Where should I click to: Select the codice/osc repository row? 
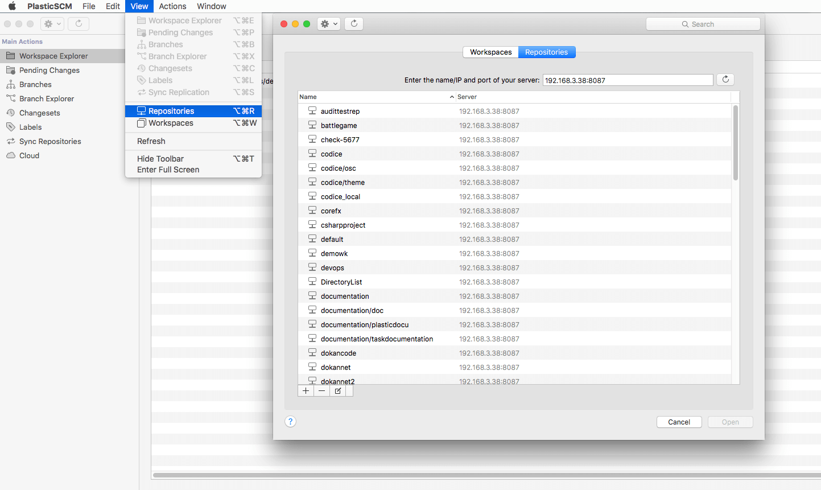point(514,168)
